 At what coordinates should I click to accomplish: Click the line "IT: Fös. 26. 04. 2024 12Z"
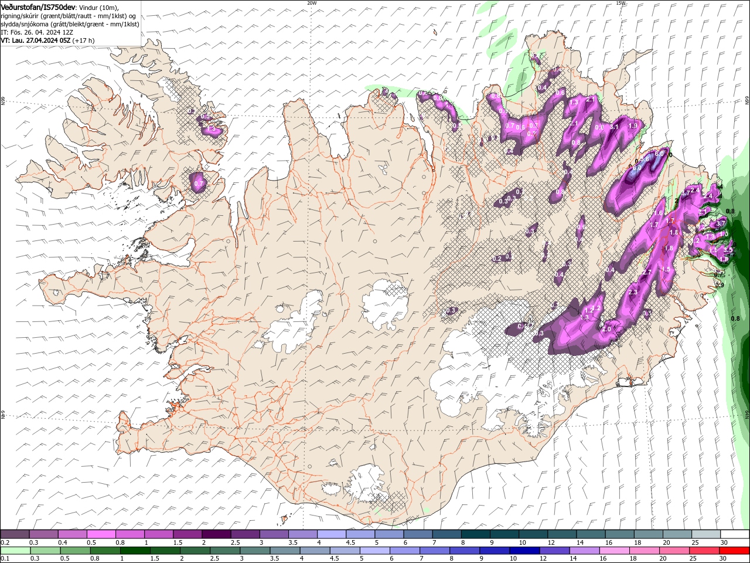tap(37, 32)
